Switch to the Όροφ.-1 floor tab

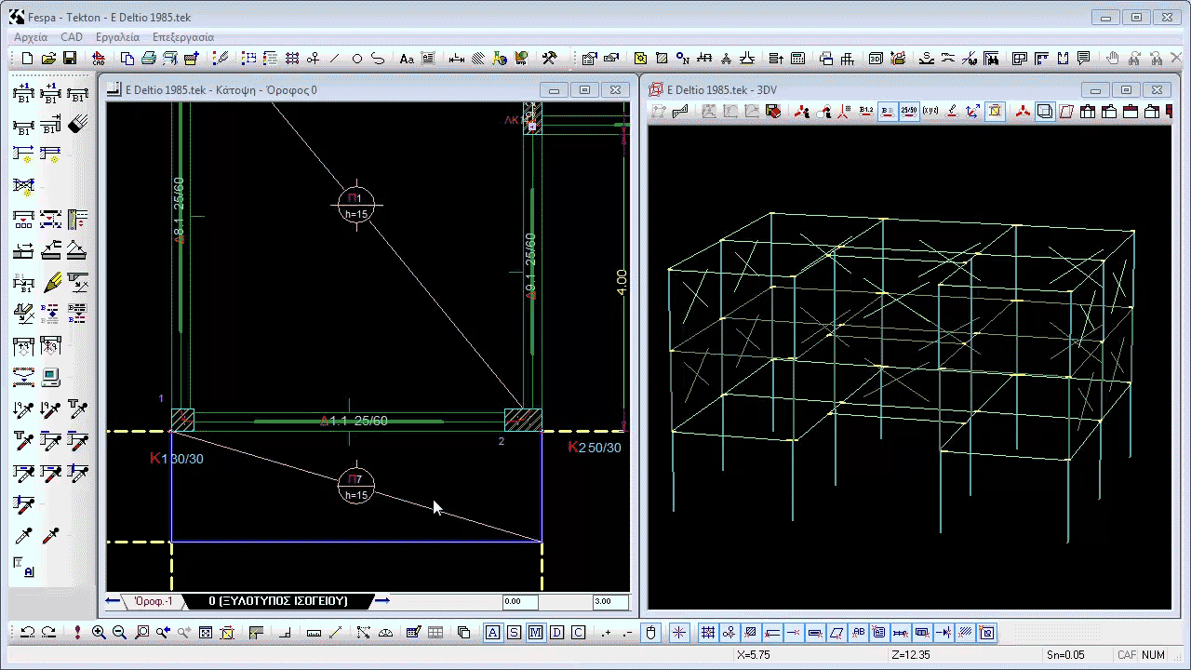pos(154,601)
